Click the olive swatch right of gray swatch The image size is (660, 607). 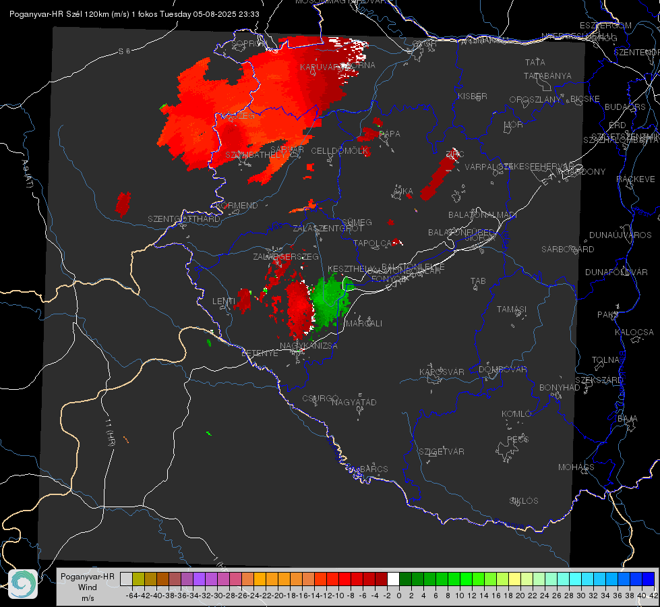point(138,579)
